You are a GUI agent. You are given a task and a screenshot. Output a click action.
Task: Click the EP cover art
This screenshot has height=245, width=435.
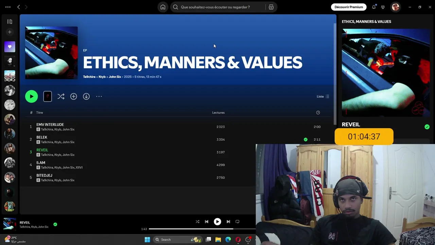(x=51, y=53)
